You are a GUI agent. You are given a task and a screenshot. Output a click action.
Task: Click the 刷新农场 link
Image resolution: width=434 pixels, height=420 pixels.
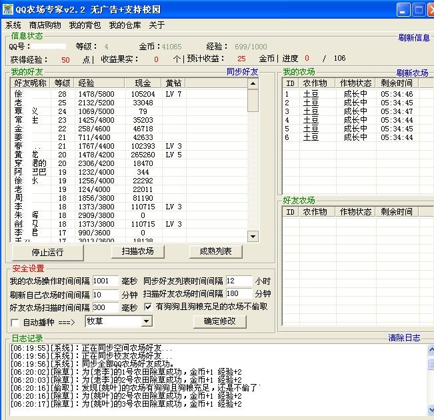coord(413,73)
